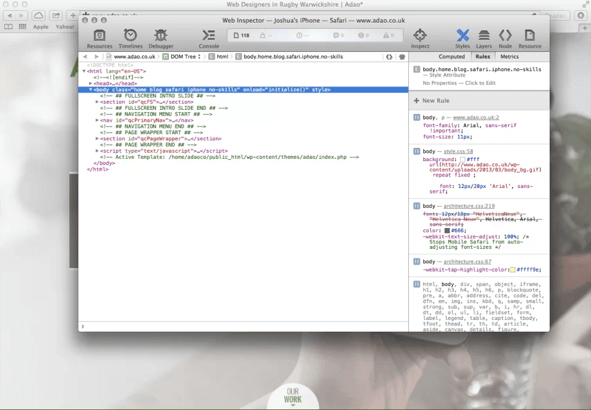This screenshot has height=410, width=591.
Task: Expand the nav qcPrimaryNav node
Action: pos(97,121)
